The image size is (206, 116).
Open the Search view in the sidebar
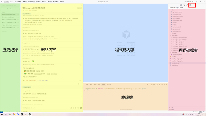[x=184, y=5]
